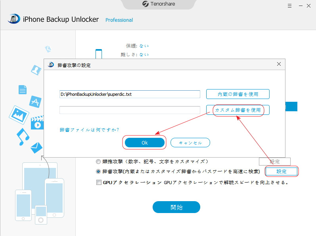316x236 pixels.
Task: Click the Tenorshare brand logo
Action: [159, 4]
